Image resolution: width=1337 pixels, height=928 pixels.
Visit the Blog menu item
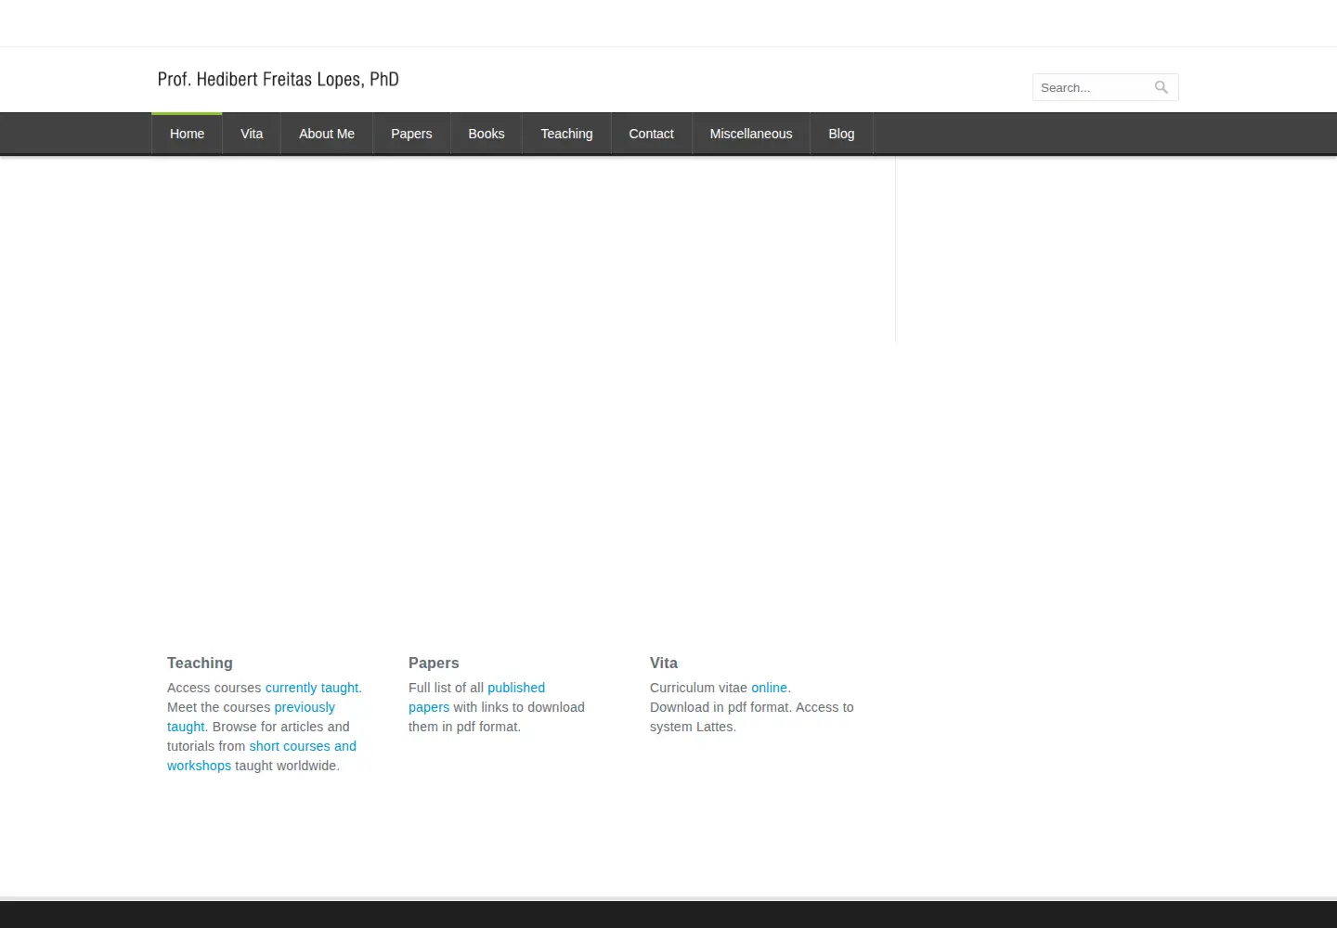[841, 134]
